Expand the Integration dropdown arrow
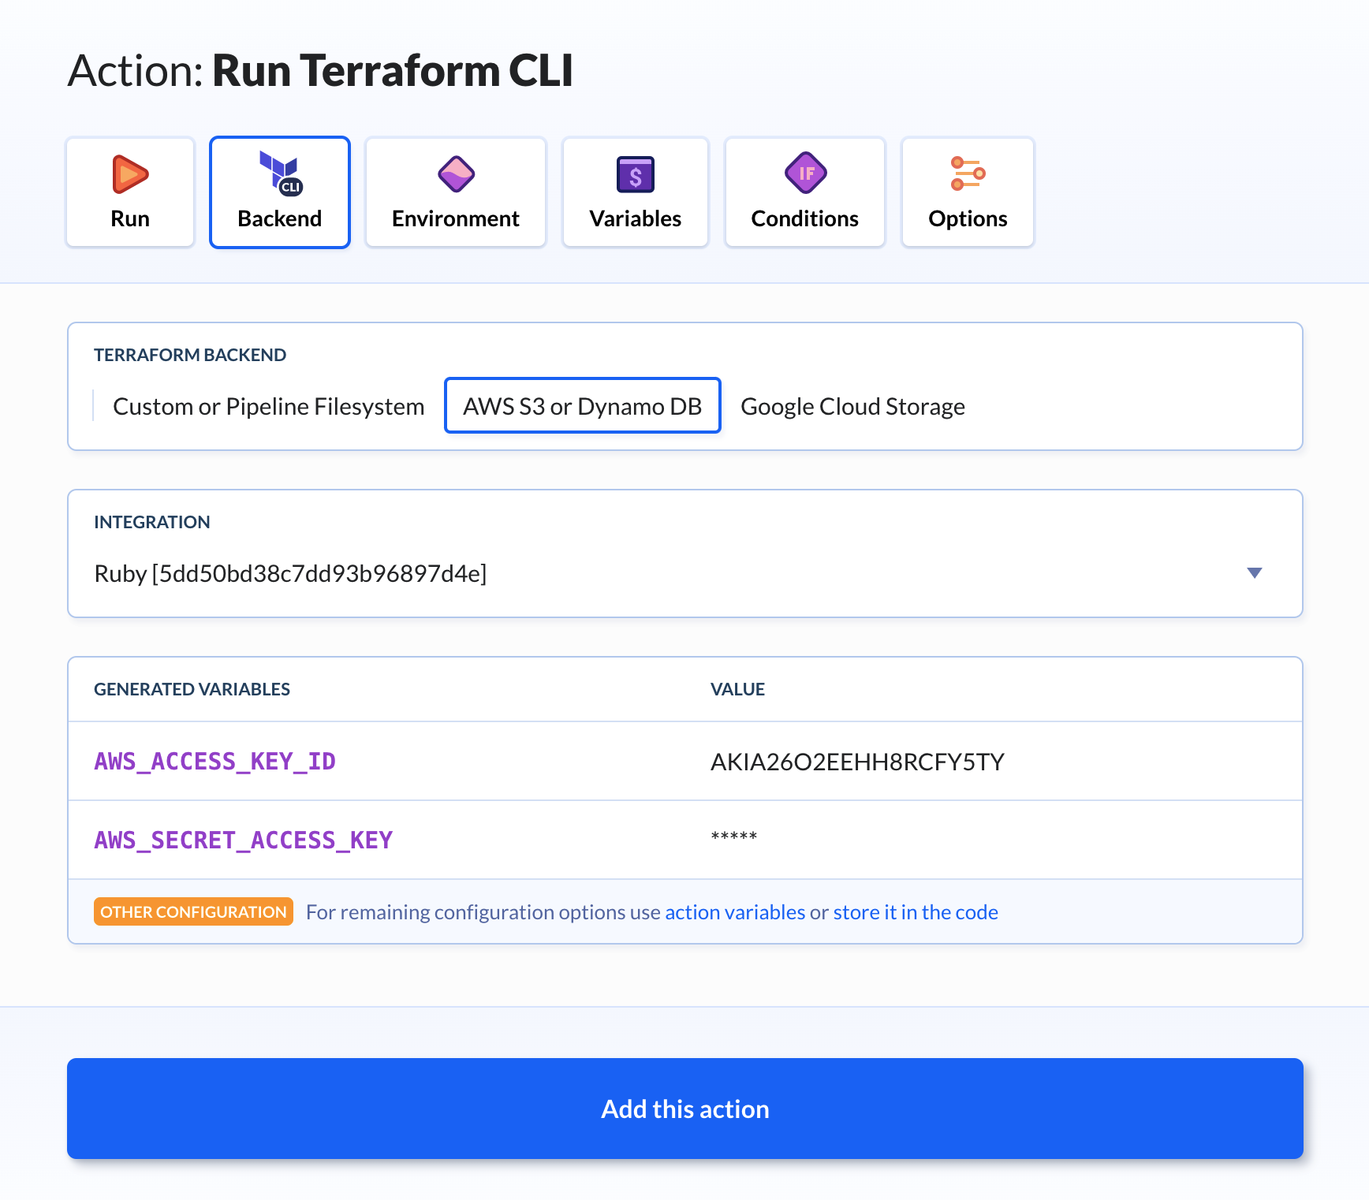Viewport: 1369px width, 1200px height. (1255, 572)
